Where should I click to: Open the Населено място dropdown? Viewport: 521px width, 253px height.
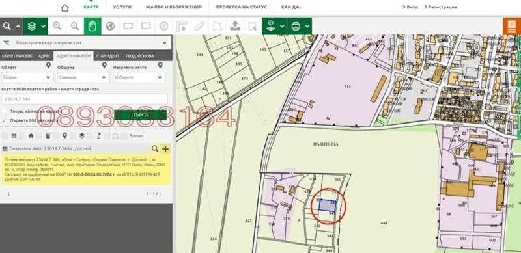139,77
